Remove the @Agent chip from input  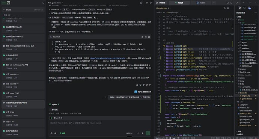(x=62, y=118)
